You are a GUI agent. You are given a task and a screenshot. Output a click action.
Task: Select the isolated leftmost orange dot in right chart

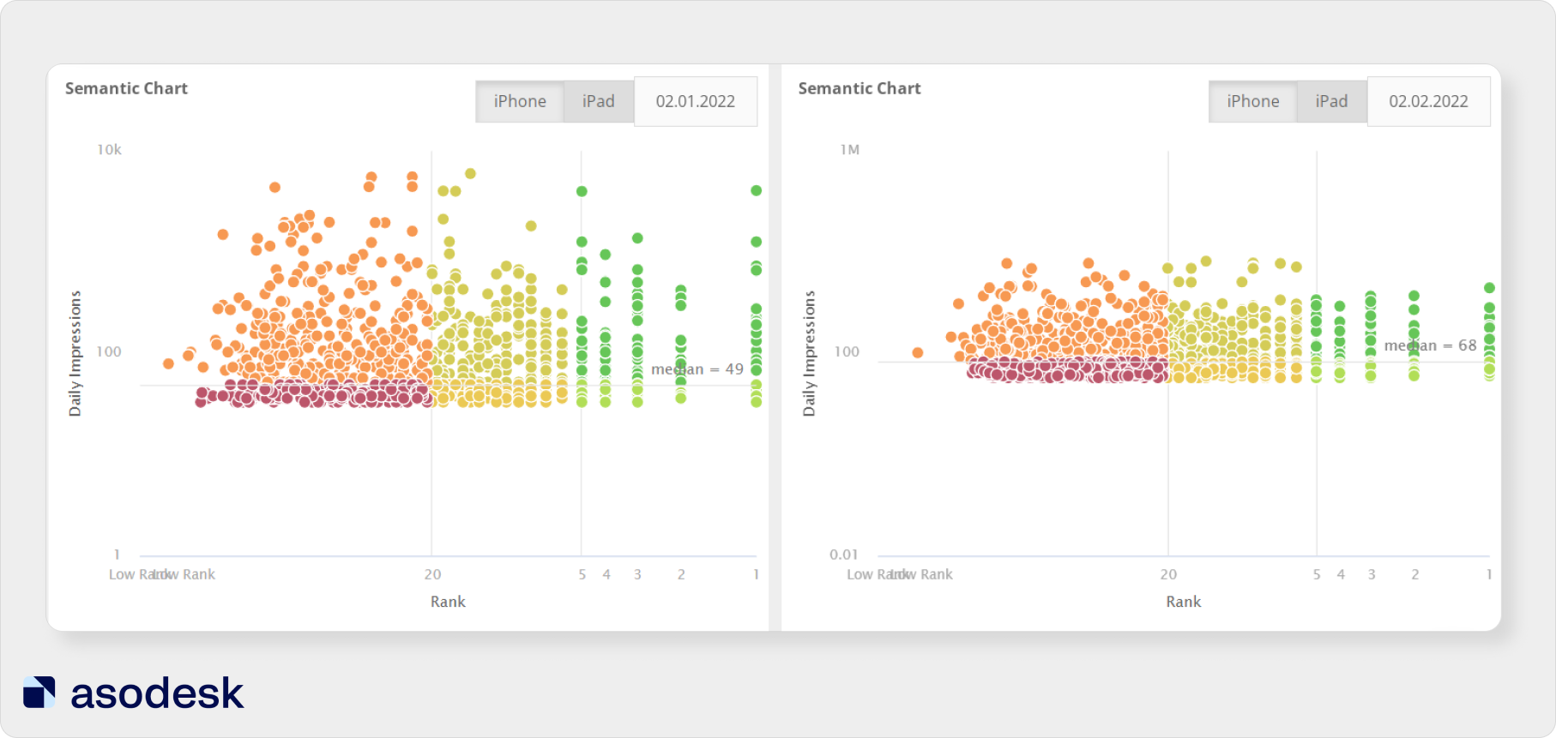[918, 353]
